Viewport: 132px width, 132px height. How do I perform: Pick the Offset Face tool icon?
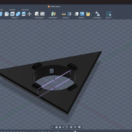[24, 14]
